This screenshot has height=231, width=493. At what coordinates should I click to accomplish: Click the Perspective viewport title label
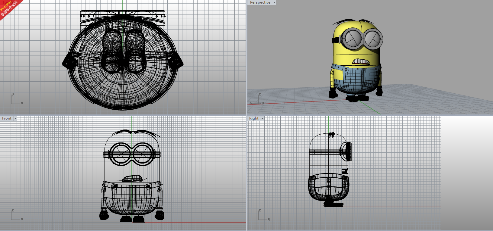(260, 2)
